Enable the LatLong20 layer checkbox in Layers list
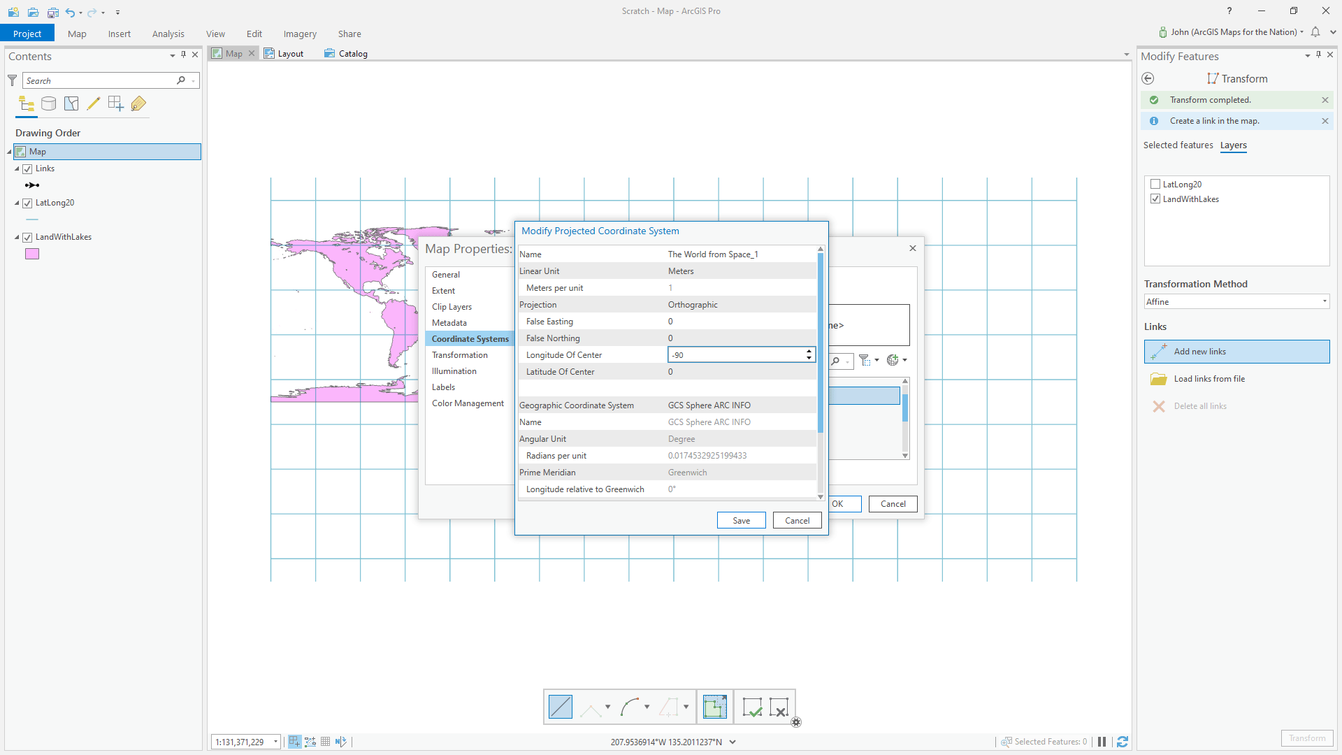The width and height of the screenshot is (1342, 755). click(1155, 185)
